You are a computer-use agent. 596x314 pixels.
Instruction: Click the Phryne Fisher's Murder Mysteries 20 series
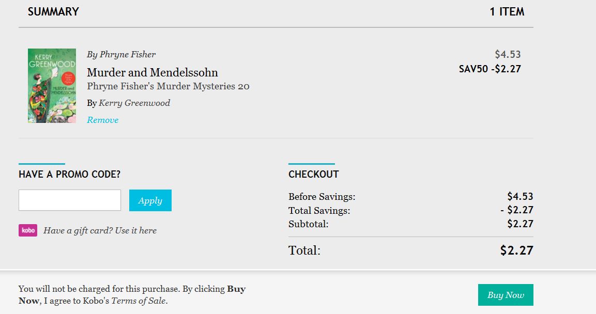[168, 86]
